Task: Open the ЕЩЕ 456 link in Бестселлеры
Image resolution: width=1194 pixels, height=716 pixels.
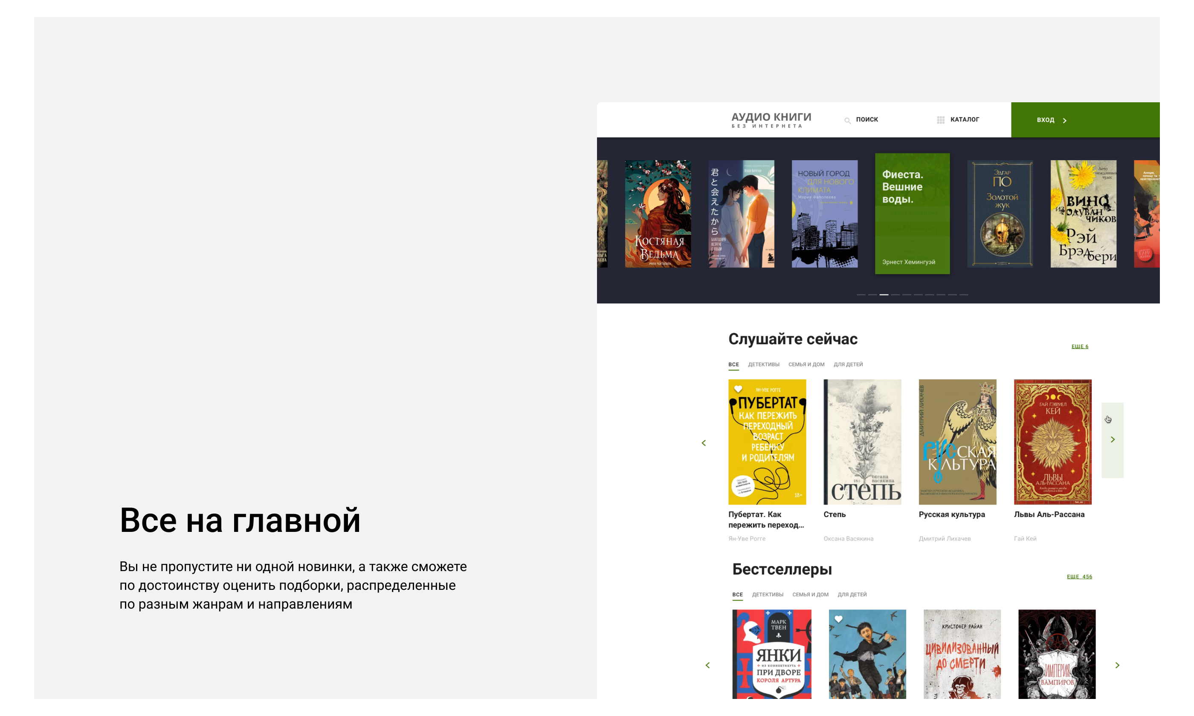Action: pos(1079,577)
